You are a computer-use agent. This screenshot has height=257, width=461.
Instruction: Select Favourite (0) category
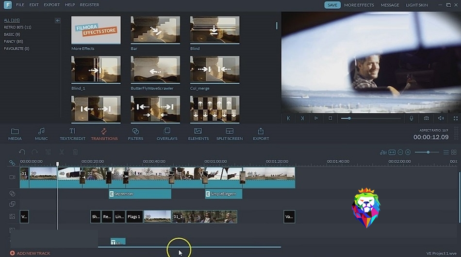[16, 48]
